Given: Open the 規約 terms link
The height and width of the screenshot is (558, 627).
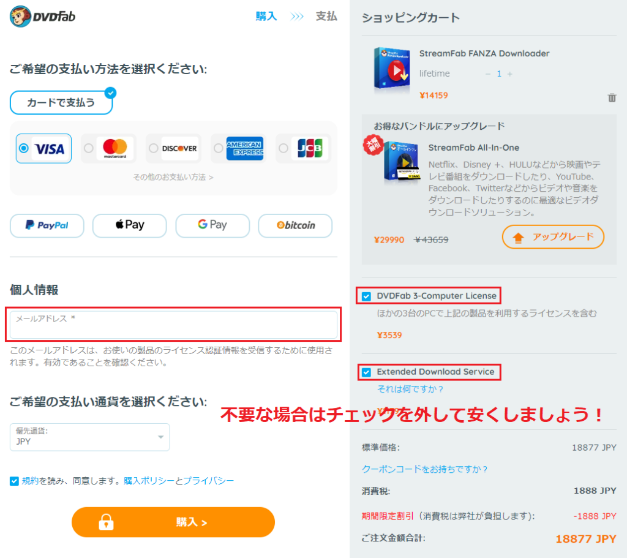Looking at the screenshot, I should (30, 481).
